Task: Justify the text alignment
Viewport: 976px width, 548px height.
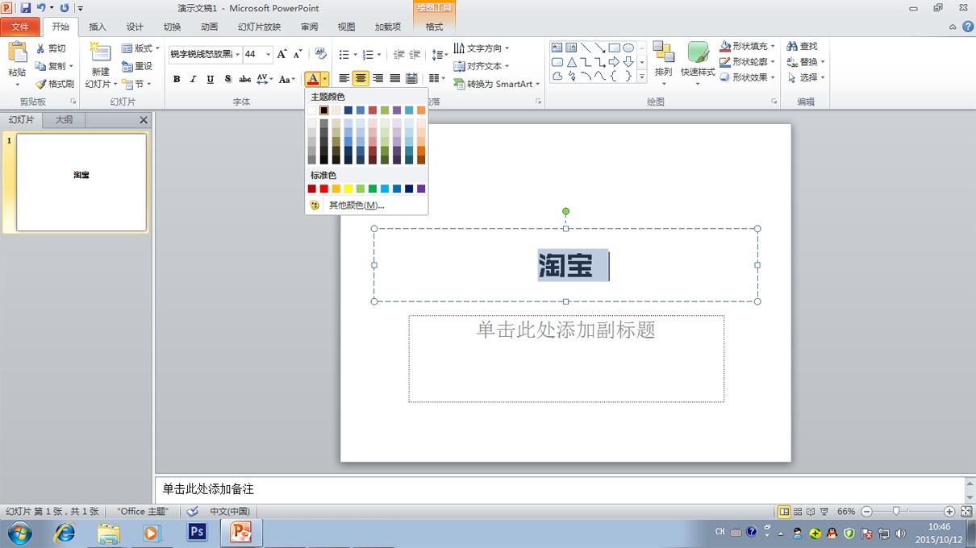Action: click(395, 78)
